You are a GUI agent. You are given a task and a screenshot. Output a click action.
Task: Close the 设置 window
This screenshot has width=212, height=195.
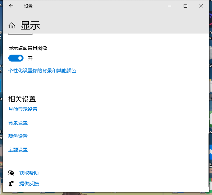201,6
